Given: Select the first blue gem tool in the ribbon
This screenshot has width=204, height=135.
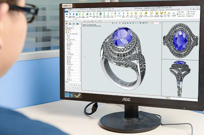Looking at the screenshot, I should coord(66,14).
